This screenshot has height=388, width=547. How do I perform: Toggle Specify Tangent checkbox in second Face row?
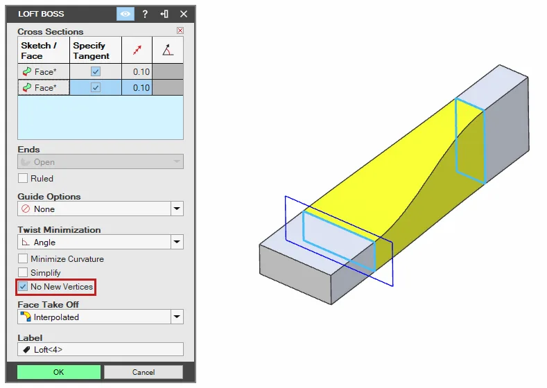tap(96, 87)
